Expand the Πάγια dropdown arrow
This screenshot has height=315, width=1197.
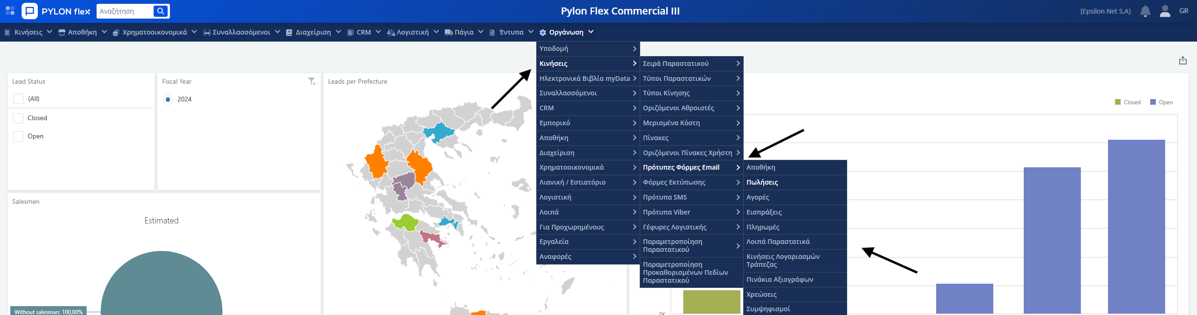click(x=480, y=32)
